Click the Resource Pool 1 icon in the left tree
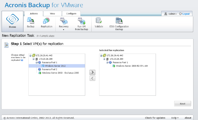 tap(40, 62)
